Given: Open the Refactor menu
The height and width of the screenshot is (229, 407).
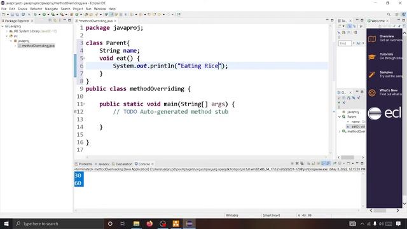Looking at the screenshot, I should click(36, 9).
